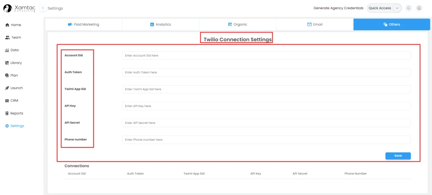
Task: Expand the Quick Access dropdown
Action: point(397,8)
